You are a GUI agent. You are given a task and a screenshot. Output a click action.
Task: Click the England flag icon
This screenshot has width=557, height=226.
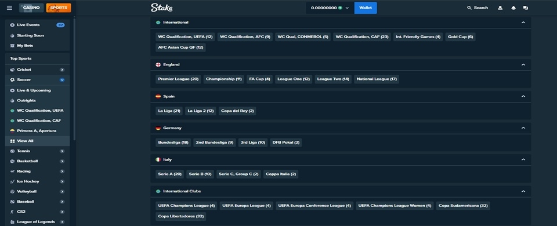point(158,64)
